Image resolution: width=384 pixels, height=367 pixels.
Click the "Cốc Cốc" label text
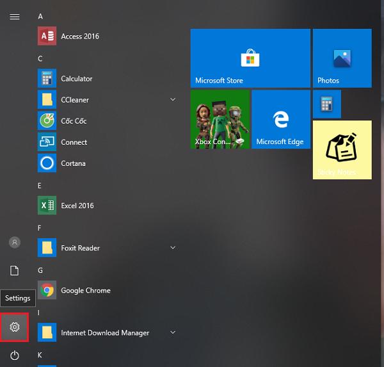click(x=74, y=121)
